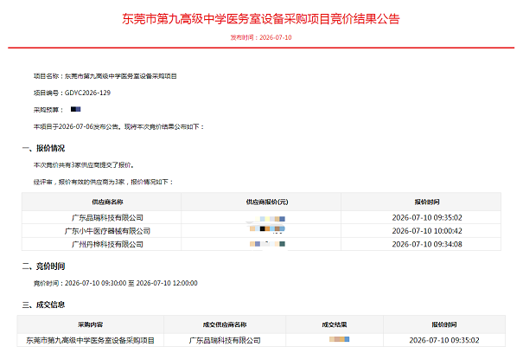
Task: Click the 成交供应商名称 column header
Action: click(x=225, y=324)
